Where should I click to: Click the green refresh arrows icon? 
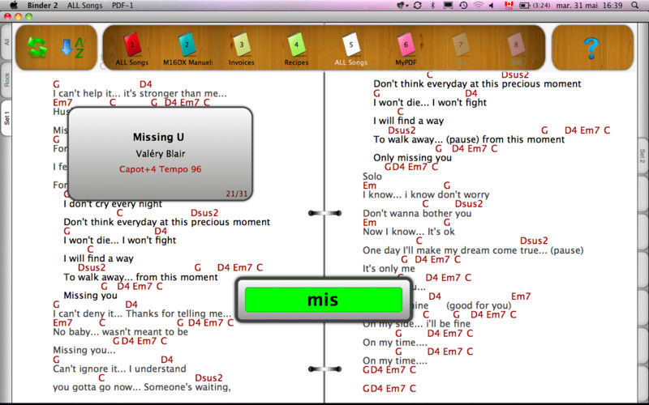pyautogui.click(x=37, y=47)
